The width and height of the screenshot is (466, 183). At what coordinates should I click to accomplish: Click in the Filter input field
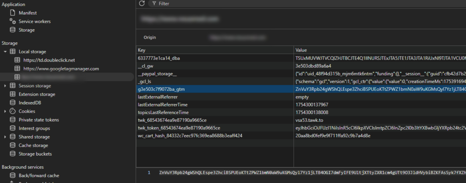pos(227,4)
